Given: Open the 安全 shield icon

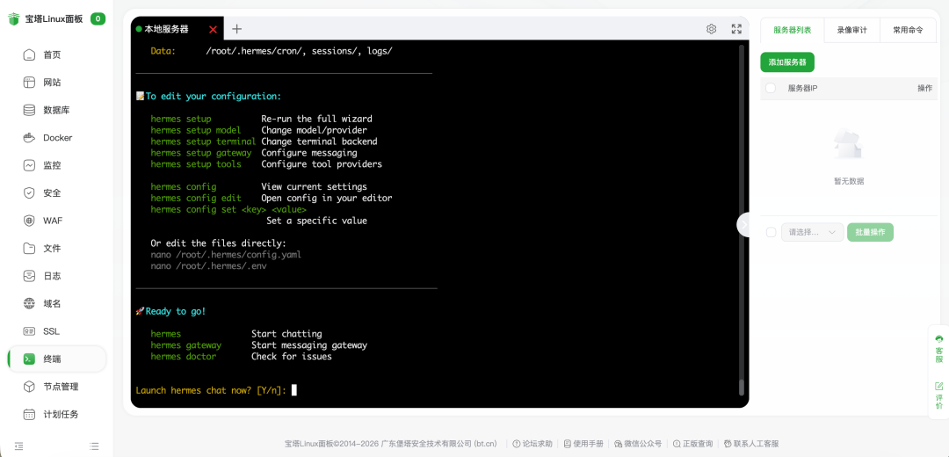Looking at the screenshot, I should 29,193.
